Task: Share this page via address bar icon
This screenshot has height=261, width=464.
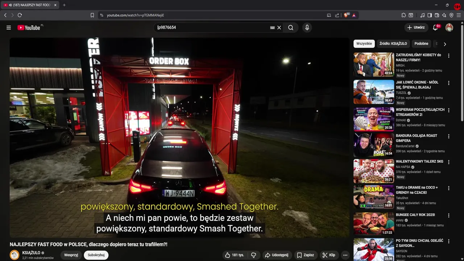Action: (x=337, y=15)
